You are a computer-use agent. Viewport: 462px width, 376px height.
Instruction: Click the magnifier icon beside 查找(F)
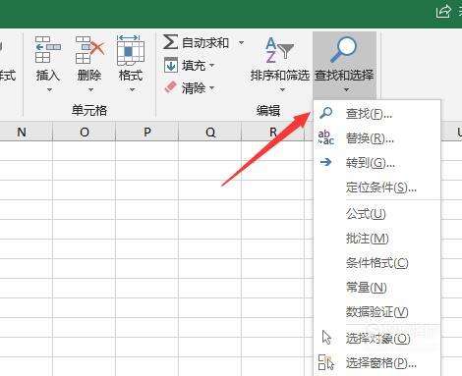click(x=326, y=113)
